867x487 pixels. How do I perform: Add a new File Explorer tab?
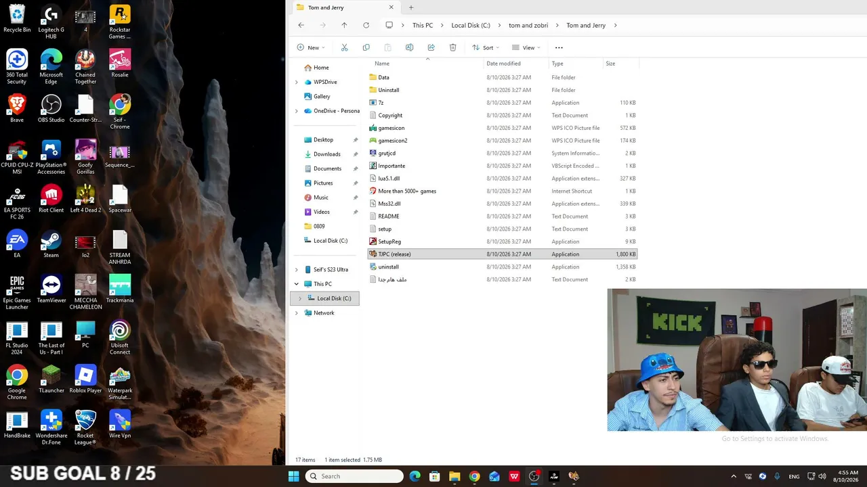pyautogui.click(x=411, y=7)
